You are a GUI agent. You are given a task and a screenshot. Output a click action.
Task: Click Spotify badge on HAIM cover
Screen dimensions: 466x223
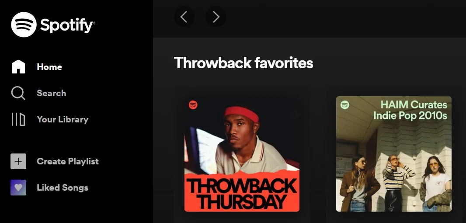pos(345,105)
